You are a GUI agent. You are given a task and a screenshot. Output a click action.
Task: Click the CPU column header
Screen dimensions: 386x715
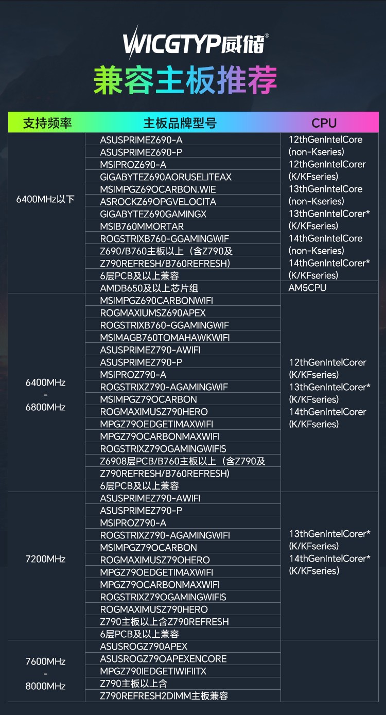[x=324, y=123]
